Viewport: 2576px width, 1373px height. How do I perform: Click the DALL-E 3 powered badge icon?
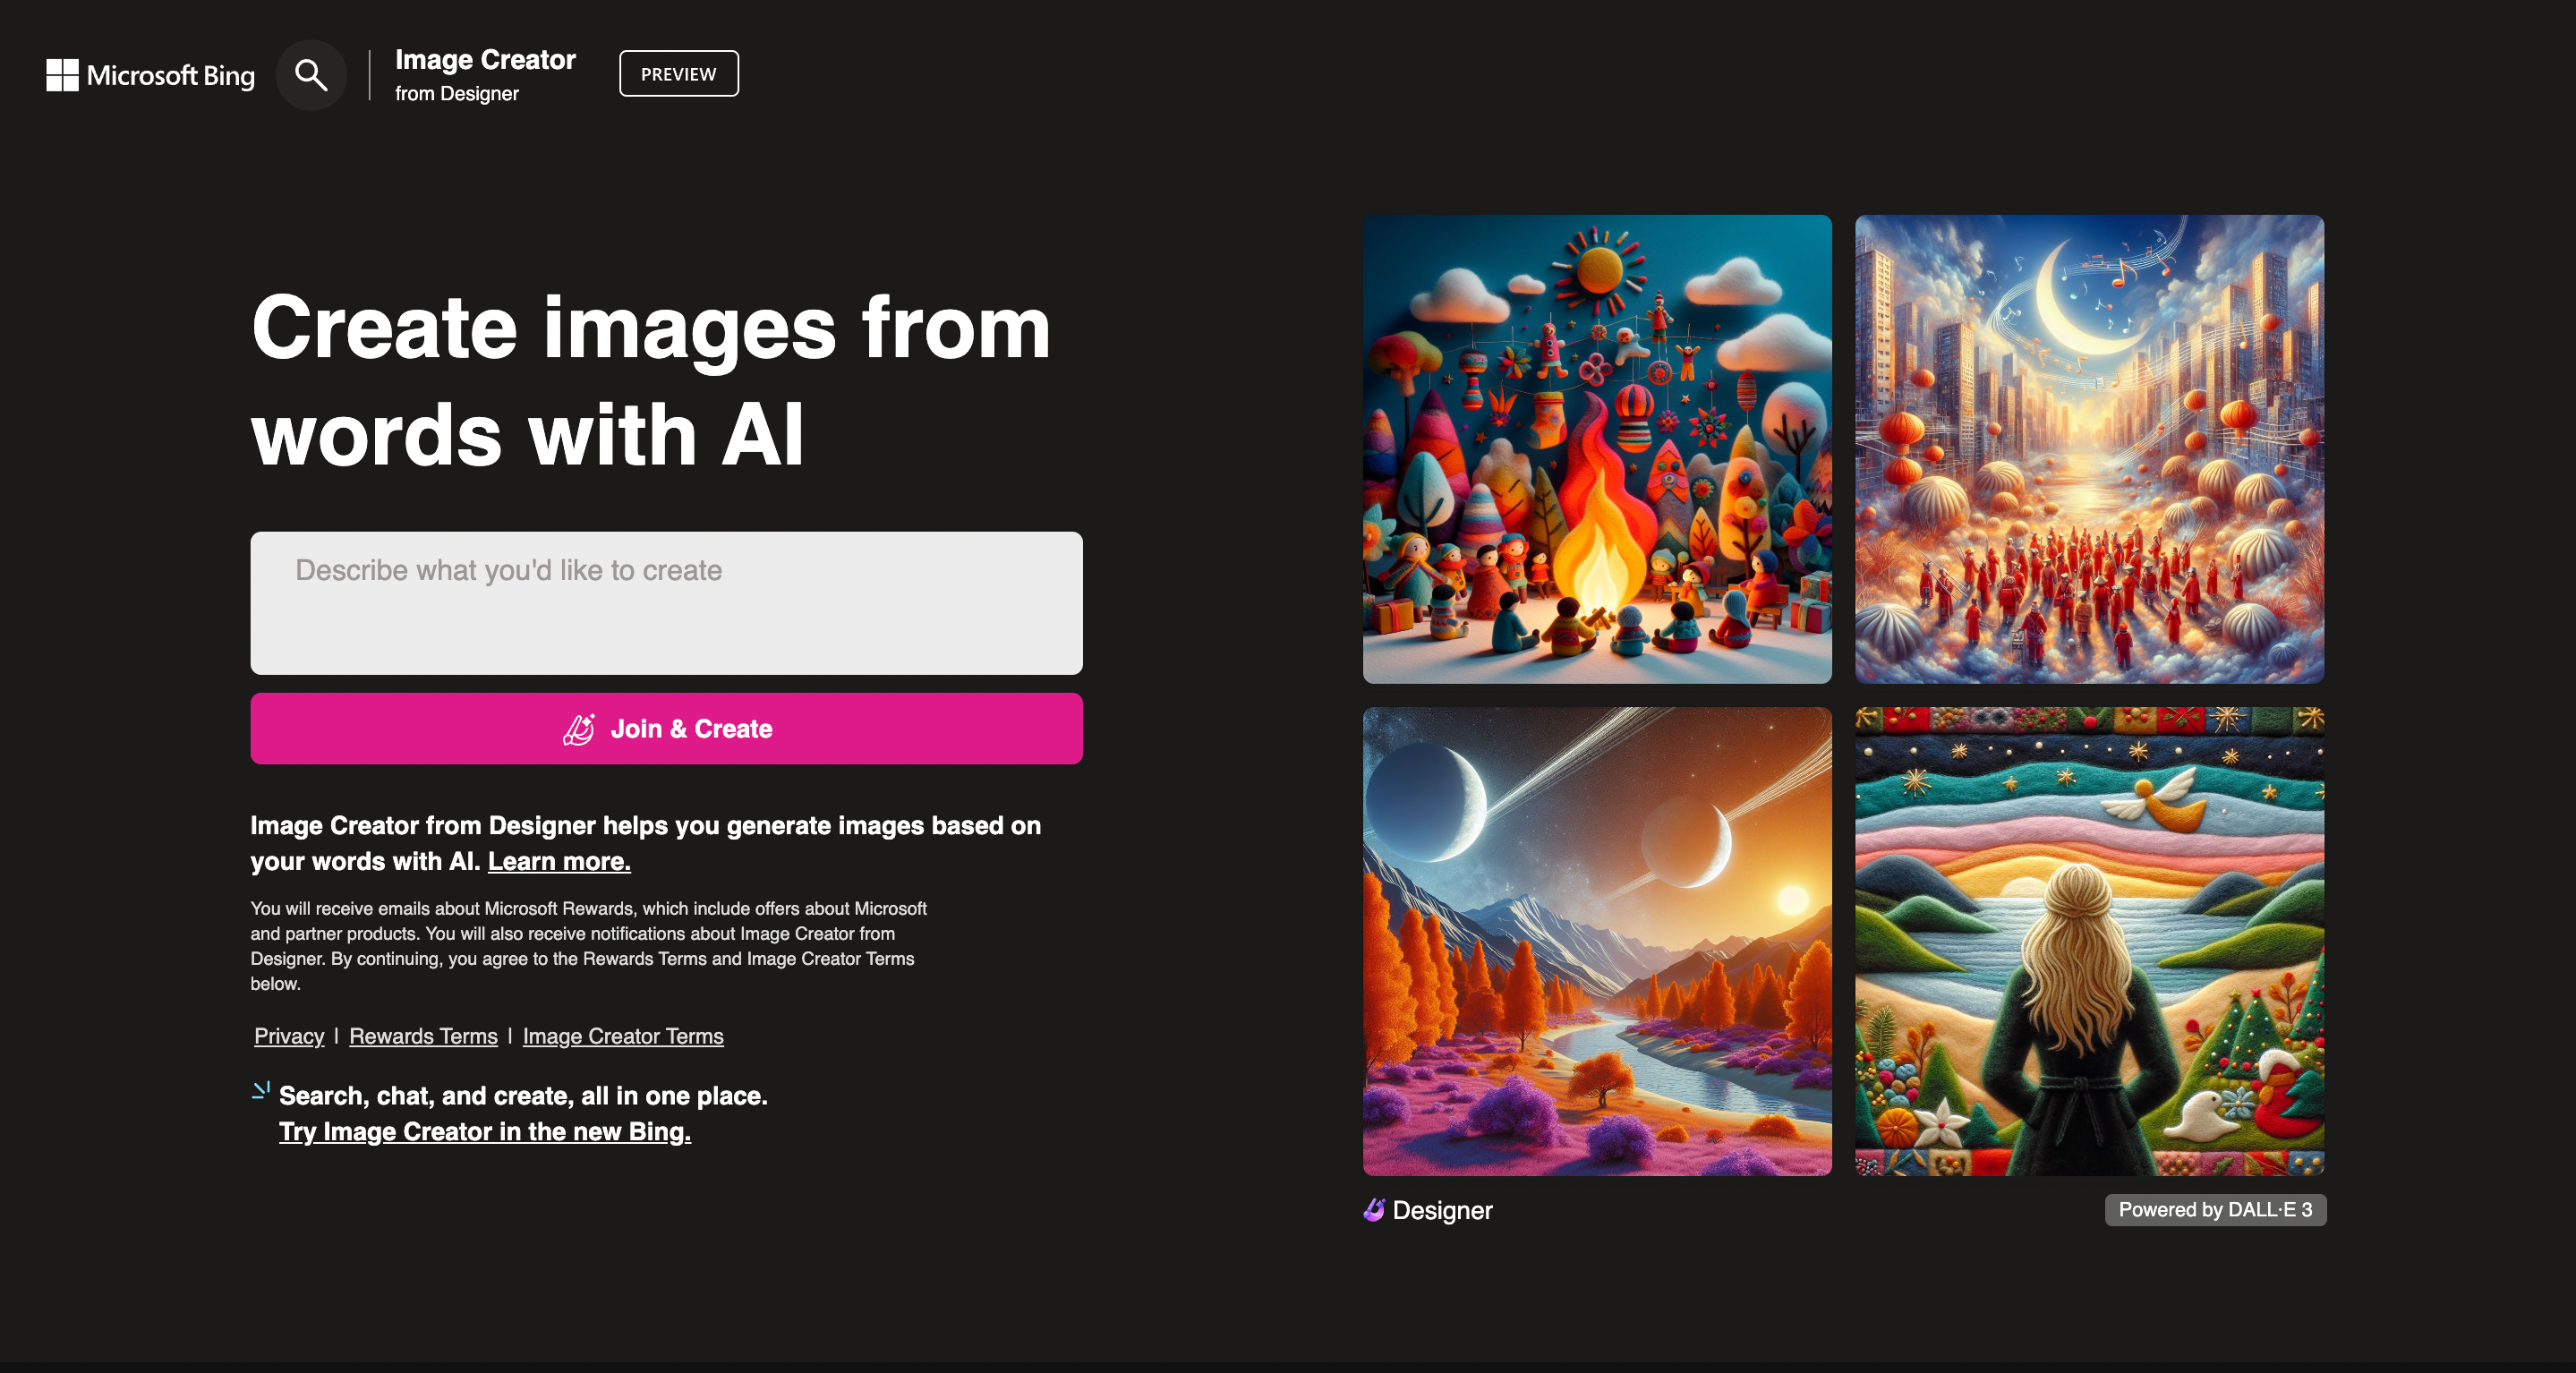(x=2212, y=1209)
